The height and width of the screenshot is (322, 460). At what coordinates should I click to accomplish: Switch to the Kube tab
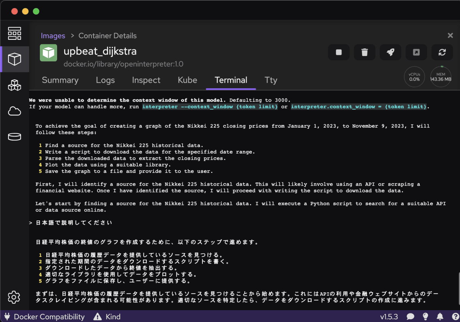point(187,80)
